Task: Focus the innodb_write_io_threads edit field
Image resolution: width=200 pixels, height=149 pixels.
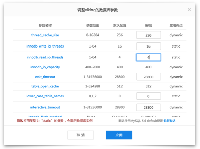Action: (x=148, y=46)
